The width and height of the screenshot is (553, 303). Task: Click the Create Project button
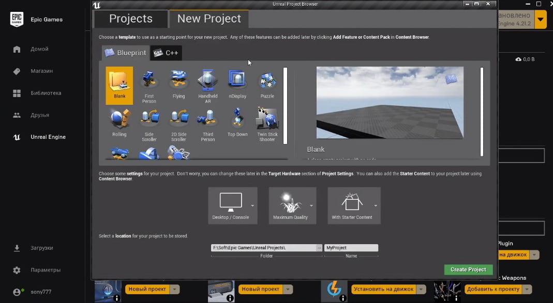pyautogui.click(x=468, y=269)
